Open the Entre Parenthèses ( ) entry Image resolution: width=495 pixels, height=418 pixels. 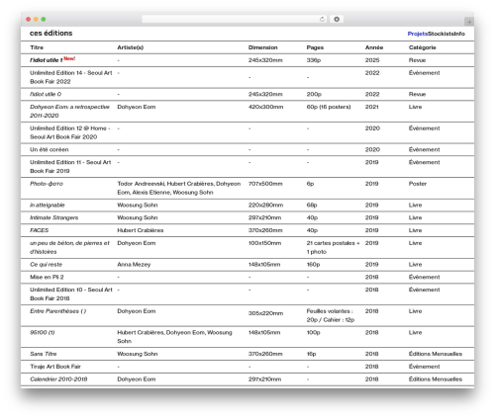point(57,311)
